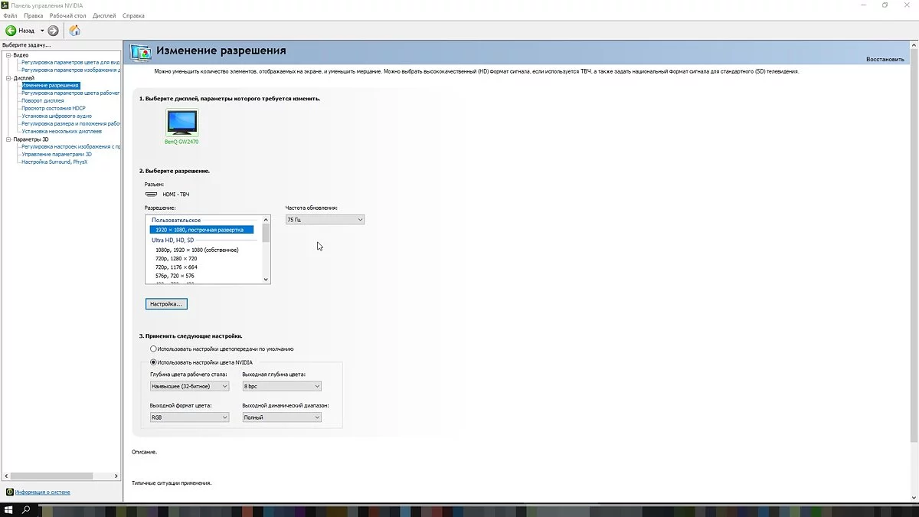Screen dimensions: 919x517
Task: Open the 75 Гц refresh rate dropdown
Action: pos(325,220)
